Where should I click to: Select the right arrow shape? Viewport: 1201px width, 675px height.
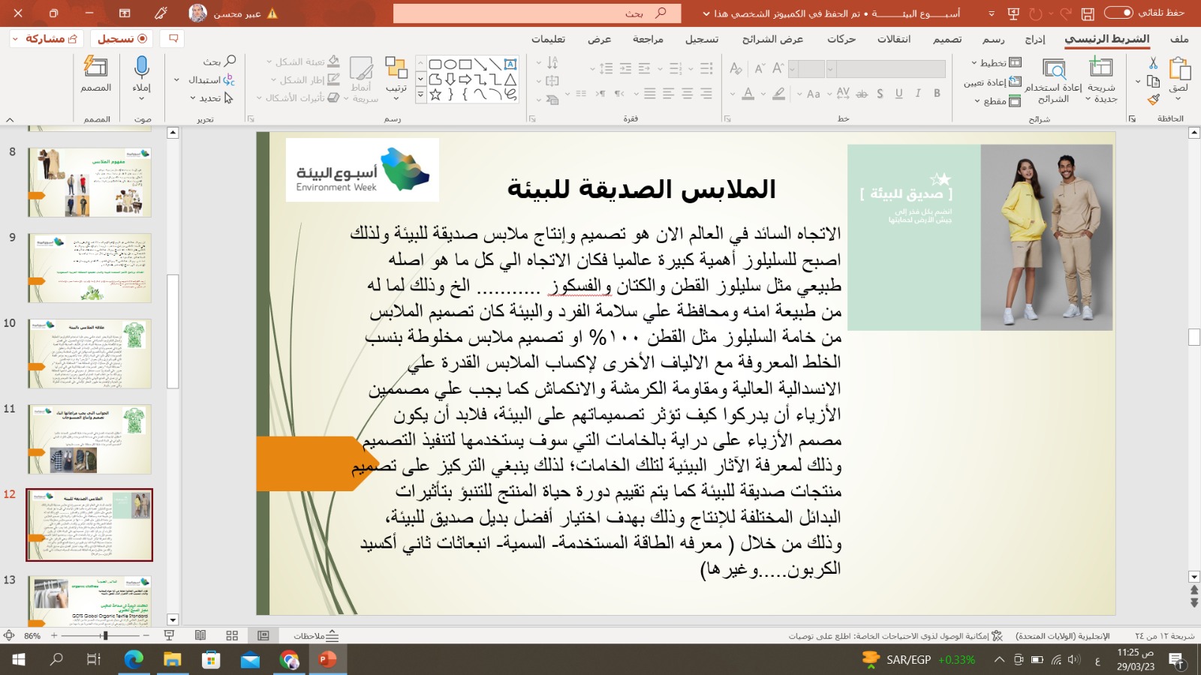pyautogui.click(x=465, y=79)
